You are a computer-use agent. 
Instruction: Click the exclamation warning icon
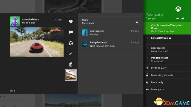[x=147, y=28]
